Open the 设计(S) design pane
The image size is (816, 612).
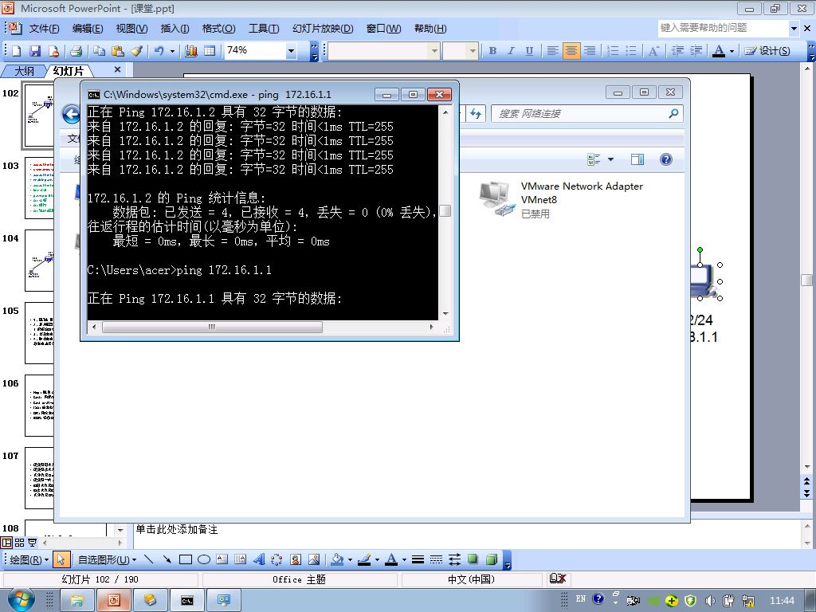point(767,50)
